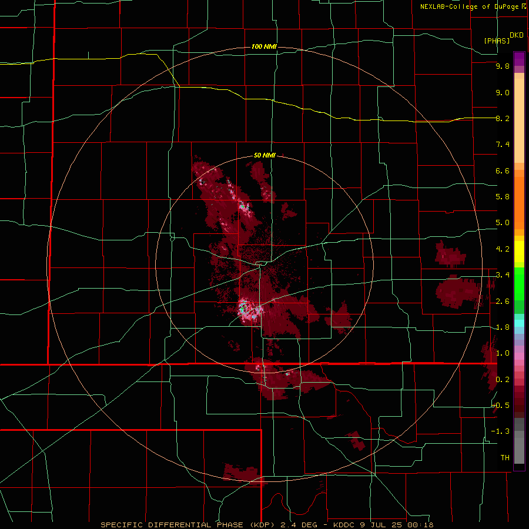Click the 0.2 scale value

pos(503,380)
